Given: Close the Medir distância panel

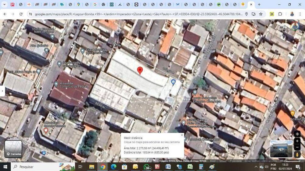Looking at the screenshot, I should tap(182, 135).
